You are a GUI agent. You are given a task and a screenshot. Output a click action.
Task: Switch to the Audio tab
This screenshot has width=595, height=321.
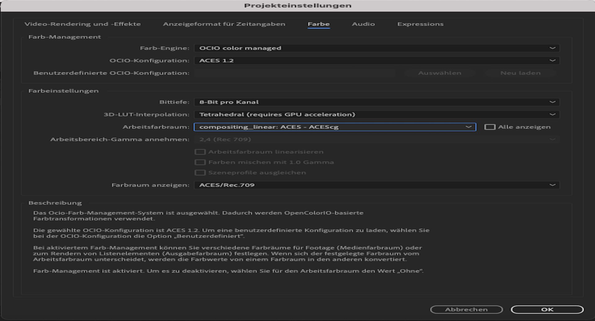click(363, 24)
